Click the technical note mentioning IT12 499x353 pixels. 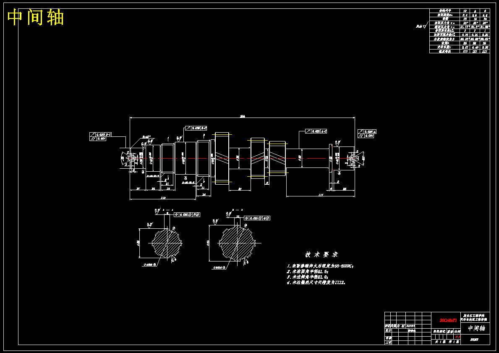[x=316, y=282]
